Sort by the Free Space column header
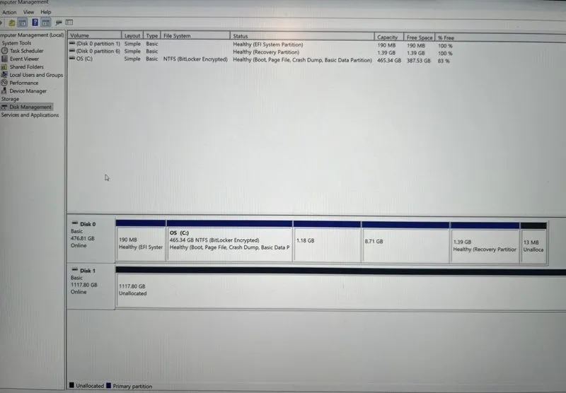Viewport: 566px width, 393px height. tap(419, 37)
